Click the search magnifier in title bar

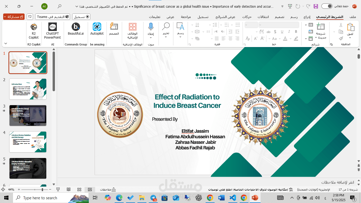click(x=60, y=6)
